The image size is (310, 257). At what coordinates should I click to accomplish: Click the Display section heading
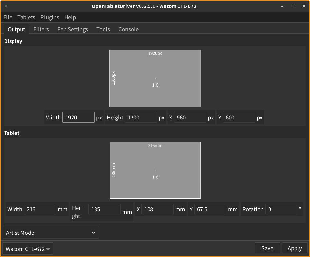(13, 41)
